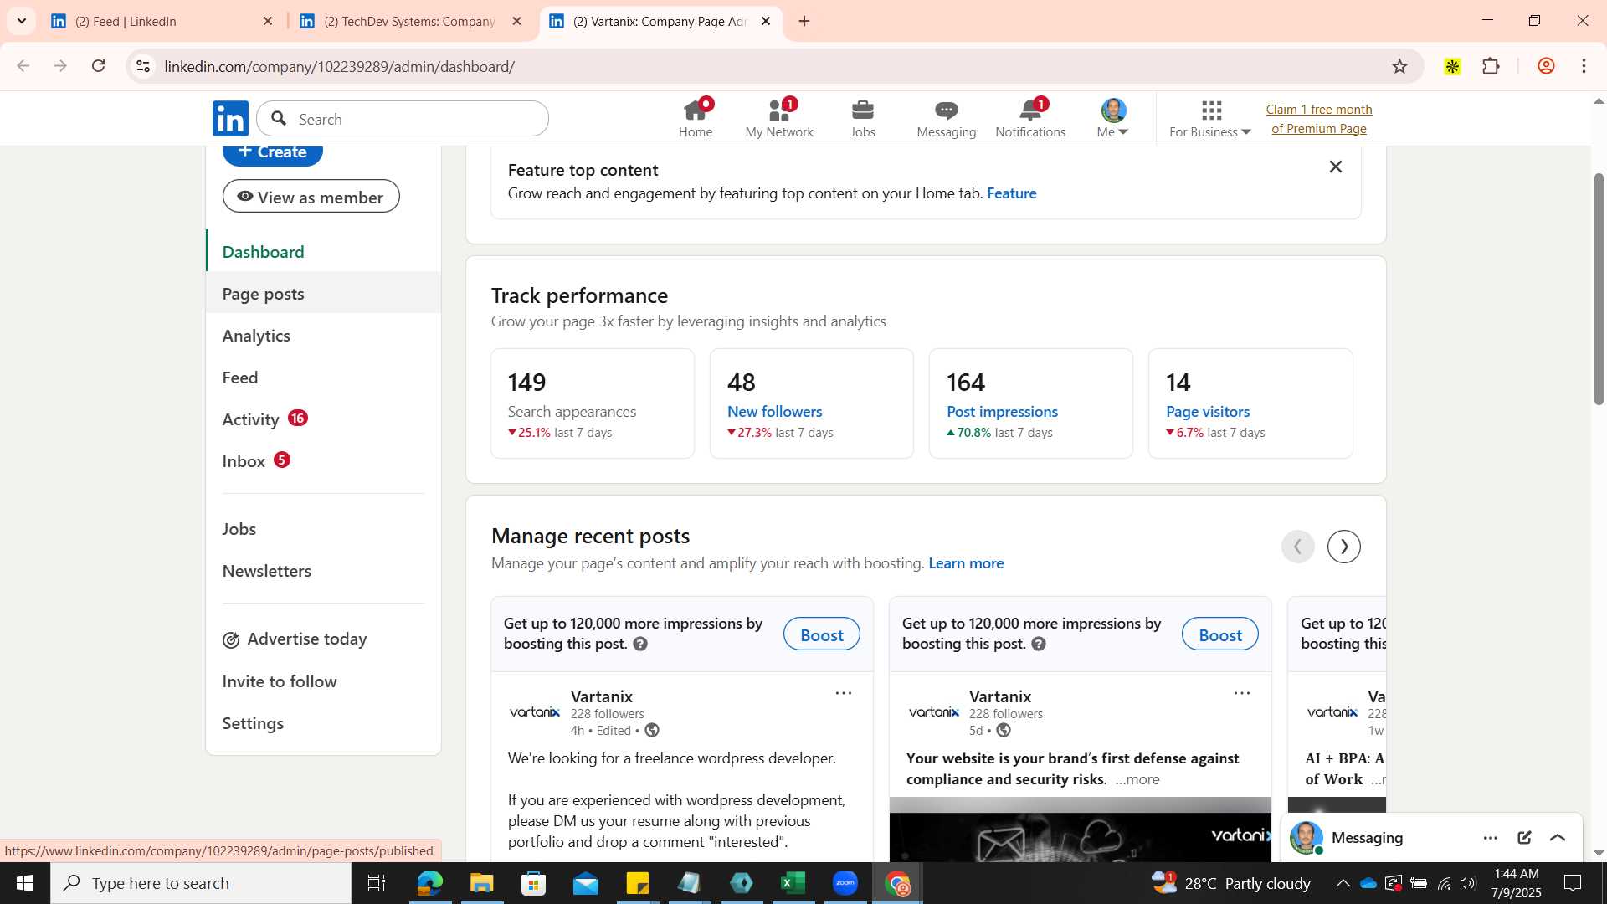
Task: Open the Messaging nav icon
Action: coord(947,119)
